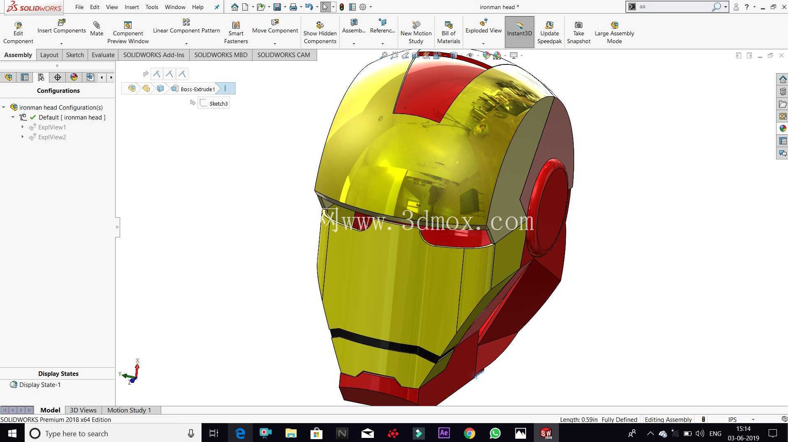Click the Edit Component tool

tap(18, 32)
